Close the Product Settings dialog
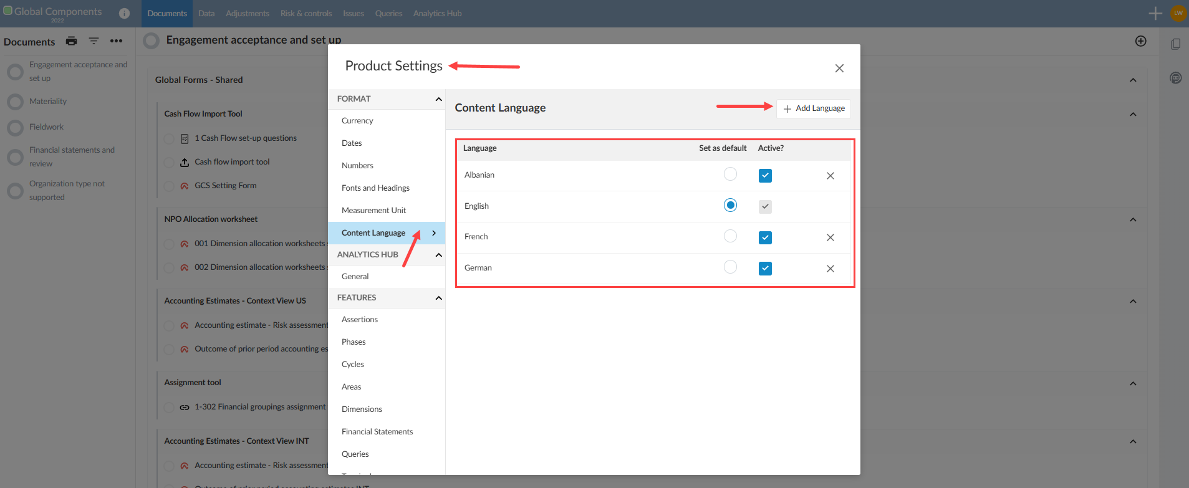 click(839, 69)
